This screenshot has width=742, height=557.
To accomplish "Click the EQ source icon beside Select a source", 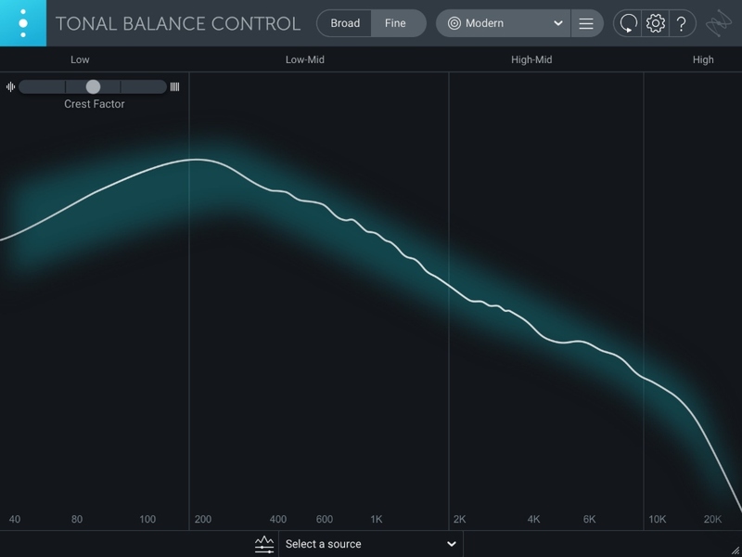I will (265, 545).
